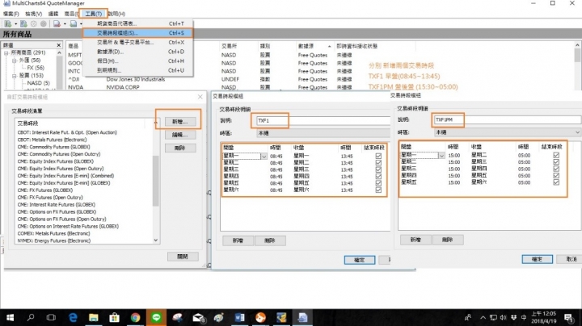This screenshot has height=326, width=582.
Task: Close the custom session template list dialog
Action: [200, 97]
